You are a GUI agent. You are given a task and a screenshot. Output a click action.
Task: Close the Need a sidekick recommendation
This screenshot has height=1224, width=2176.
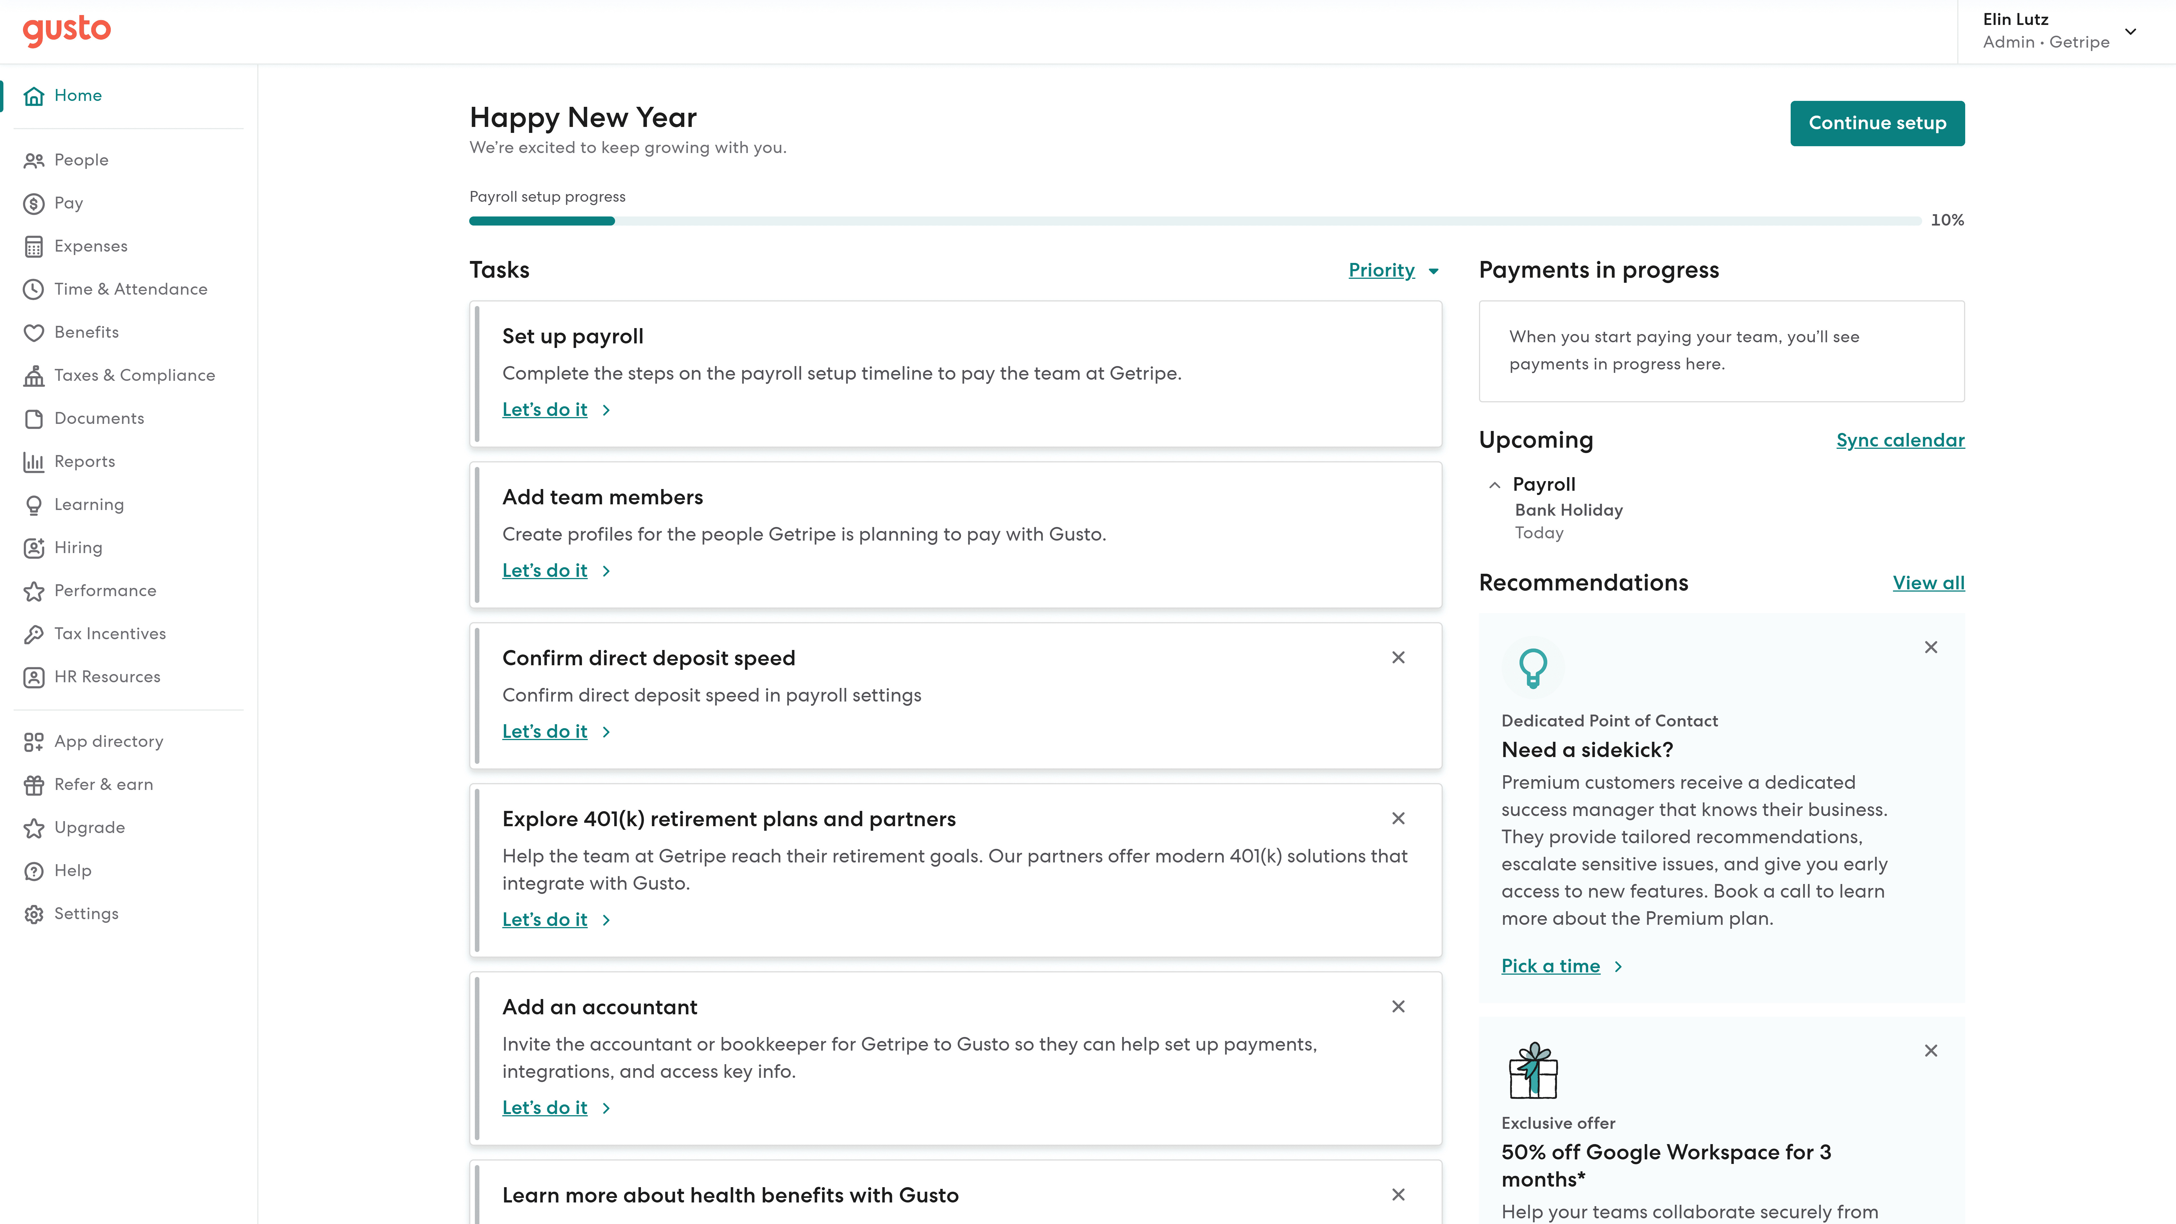tap(1931, 647)
